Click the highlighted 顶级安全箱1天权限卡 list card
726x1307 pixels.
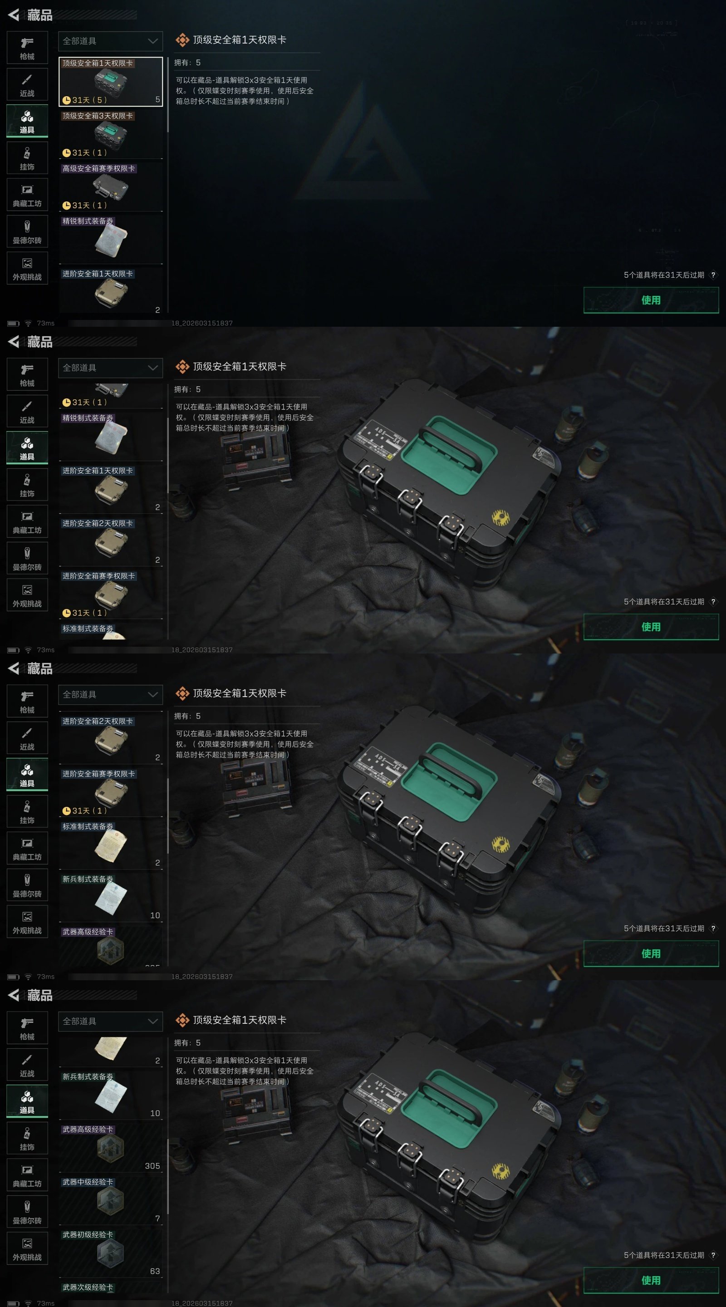tap(111, 81)
